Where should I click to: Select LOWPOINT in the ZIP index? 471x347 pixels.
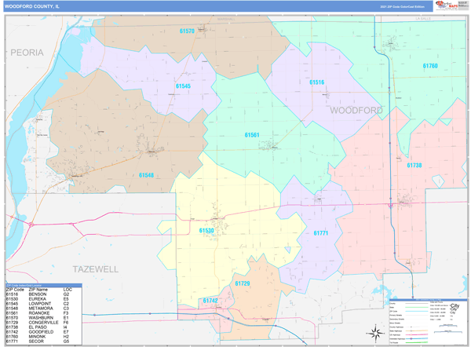click(x=40, y=304)
